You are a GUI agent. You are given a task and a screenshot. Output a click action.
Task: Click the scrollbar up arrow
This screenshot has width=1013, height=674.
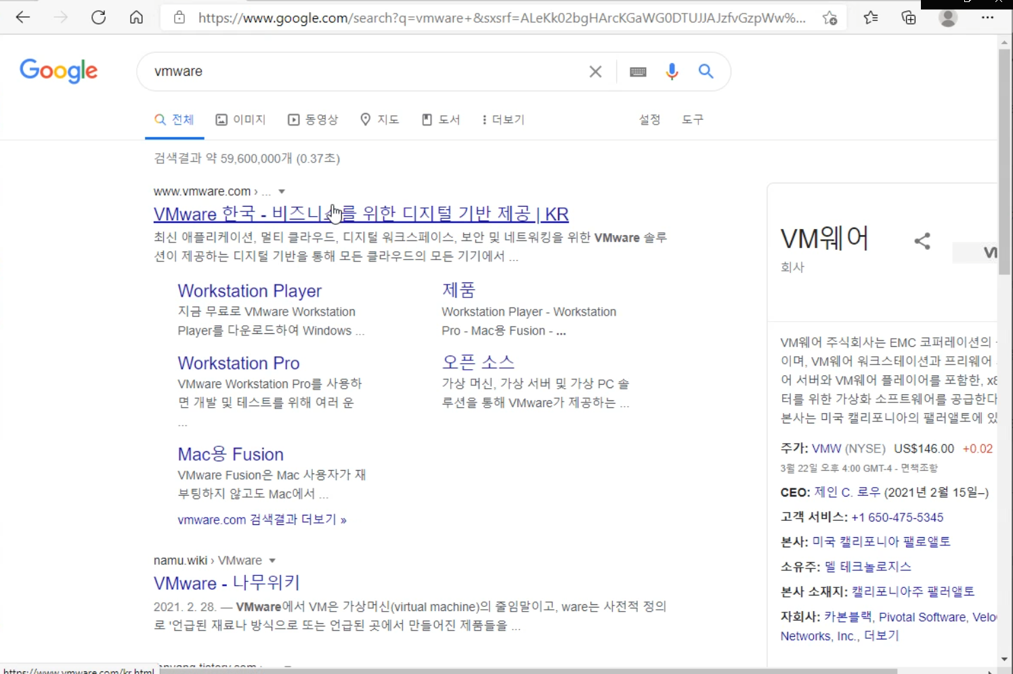1004,42
